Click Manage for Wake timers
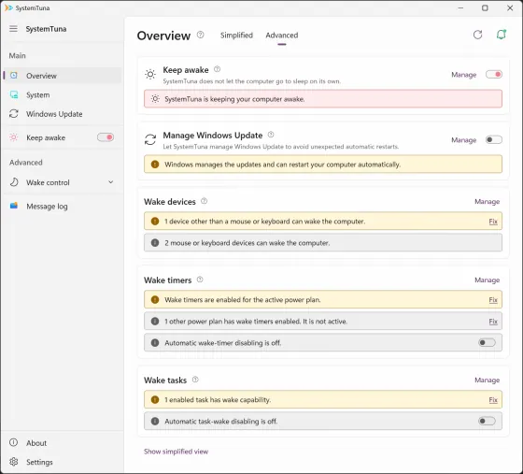This screenshot has height=474, width=523. pos(487,280)
